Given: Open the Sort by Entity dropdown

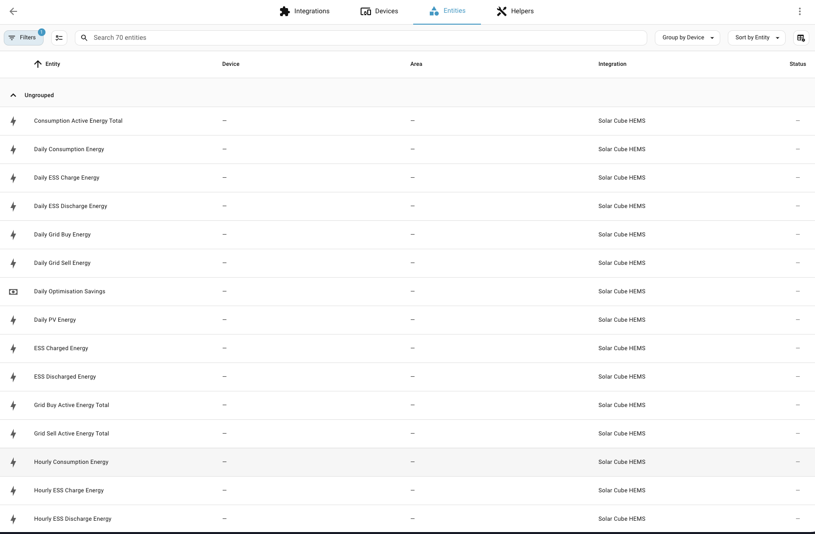Looking at the screenshot, I should [x=757, y=38].
